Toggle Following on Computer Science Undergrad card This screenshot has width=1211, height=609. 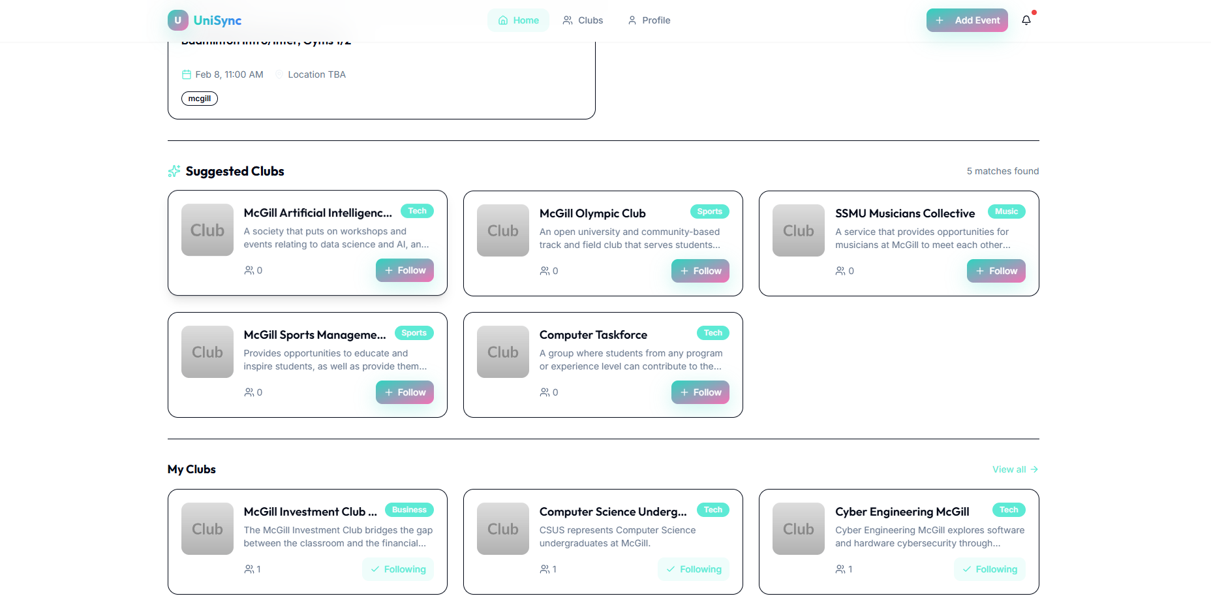tap(694, 569)
